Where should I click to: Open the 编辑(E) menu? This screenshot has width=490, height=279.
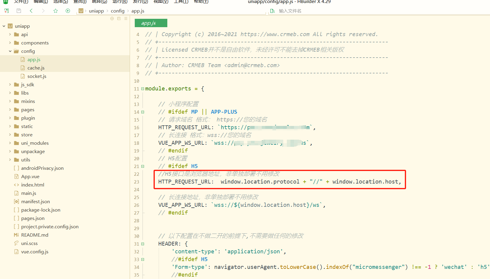click(x=41, y=1)
